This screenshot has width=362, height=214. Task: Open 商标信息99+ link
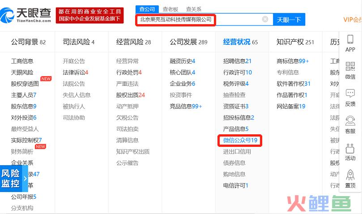[293, 61]
